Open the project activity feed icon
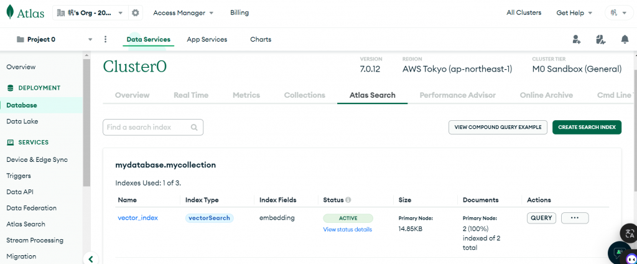637x264 pixels. (600, 39)
